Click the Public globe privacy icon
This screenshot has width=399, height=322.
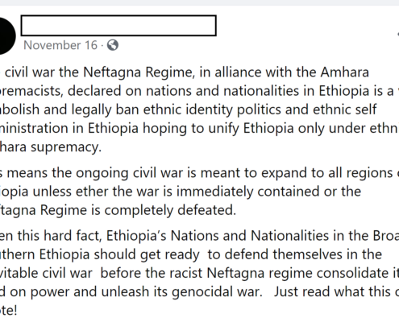point(113,45)
